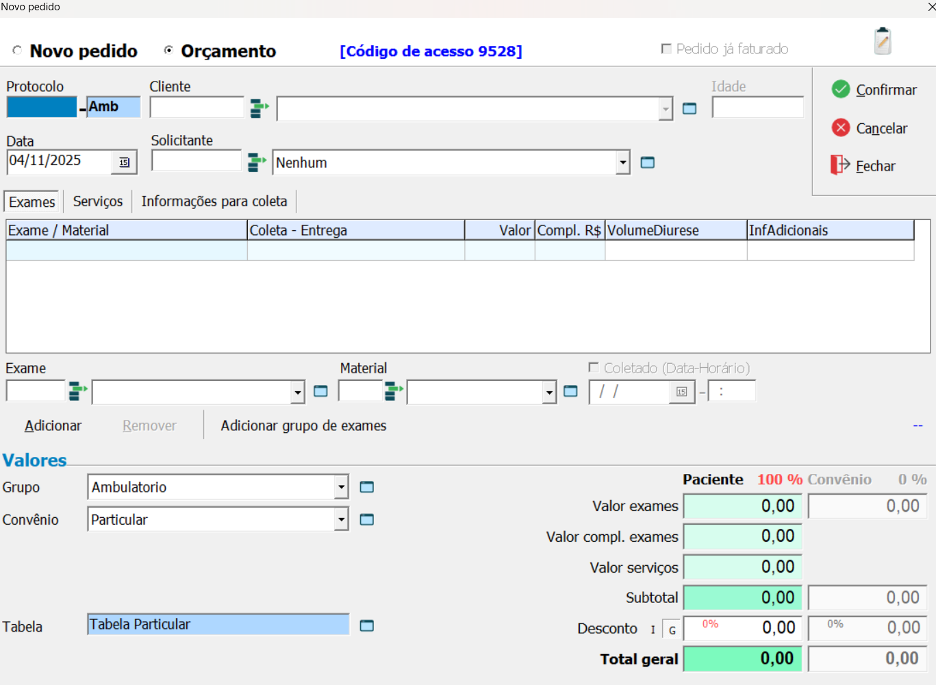This screenshot has width=936, height=685.
Task: Open the window icon beside Tabela Particular
Action: pos(367,625)
